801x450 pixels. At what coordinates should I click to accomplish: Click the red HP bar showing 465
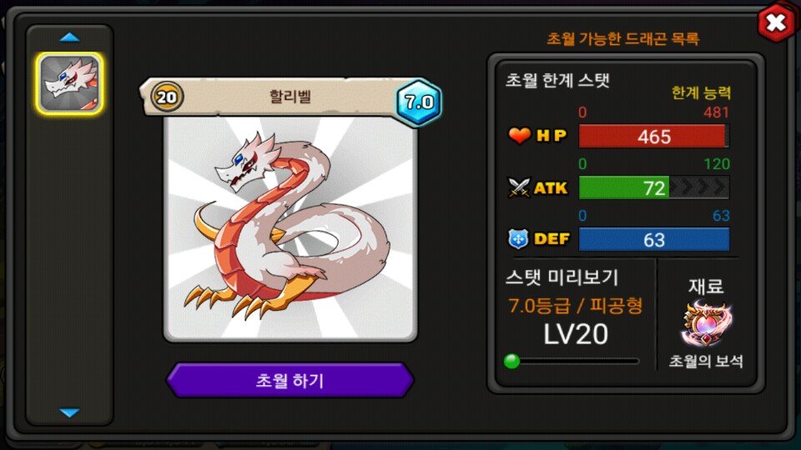pos(654,137)
